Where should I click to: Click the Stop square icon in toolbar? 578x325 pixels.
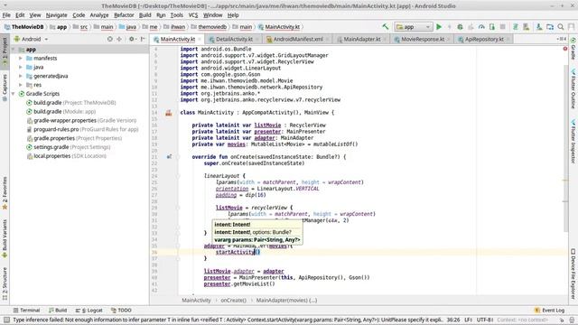click(502, 27)
